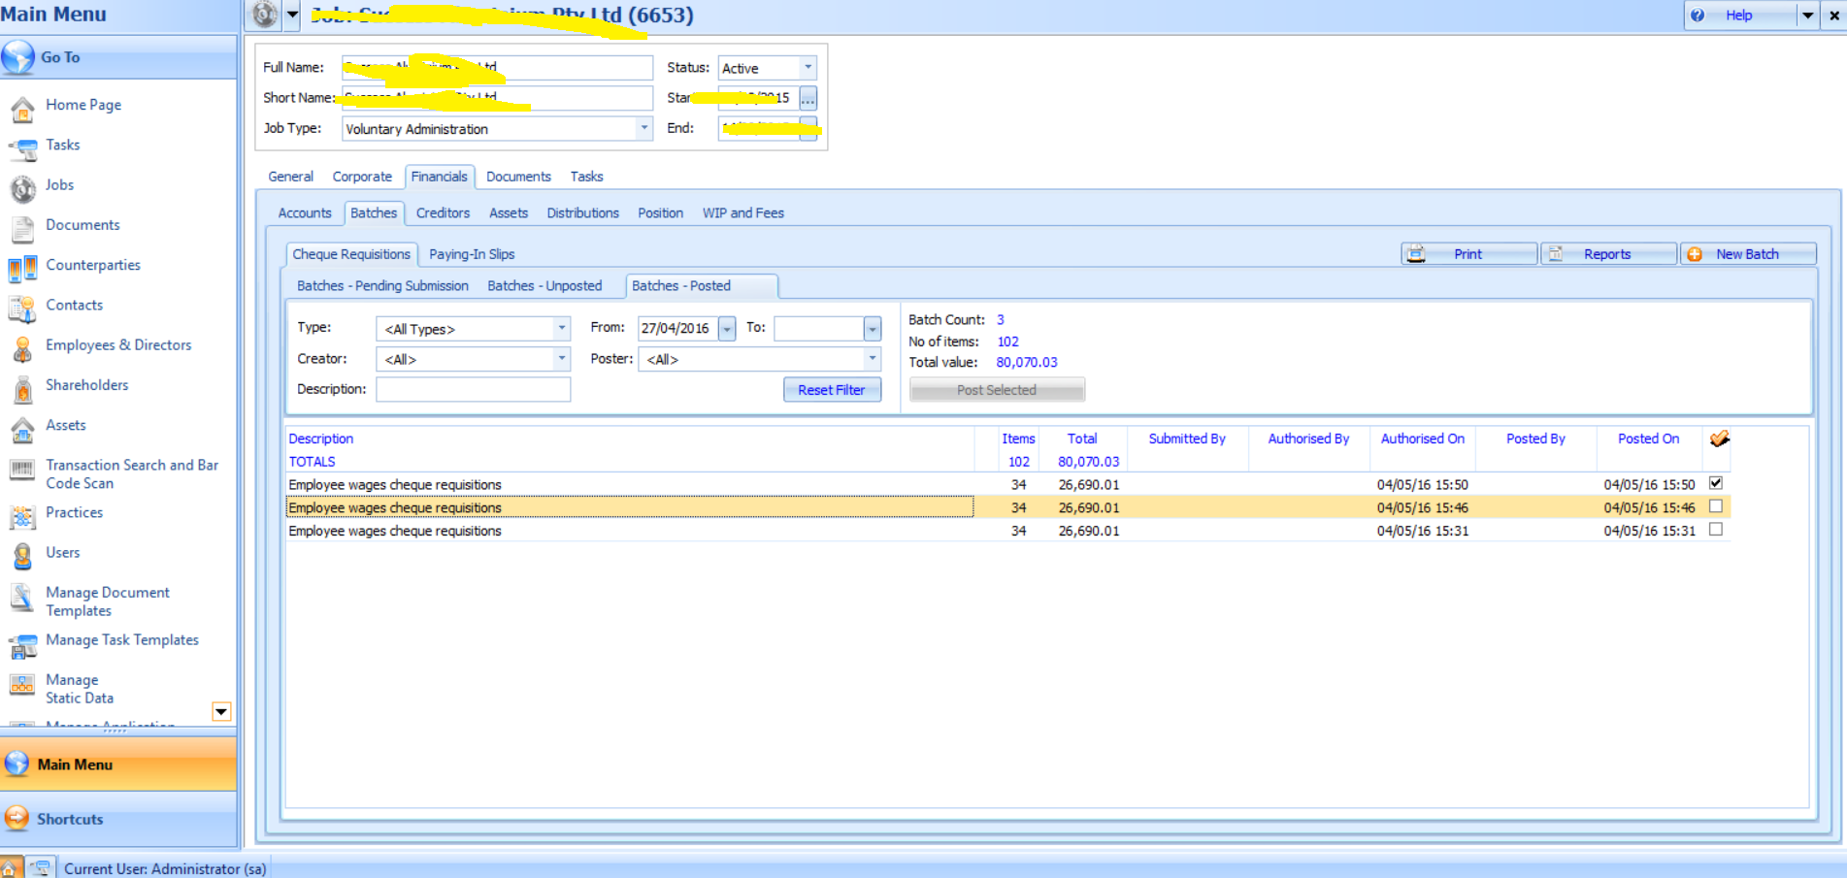
Task: Click the Transaction Search barcode icon
Action: tap(22, 471)
